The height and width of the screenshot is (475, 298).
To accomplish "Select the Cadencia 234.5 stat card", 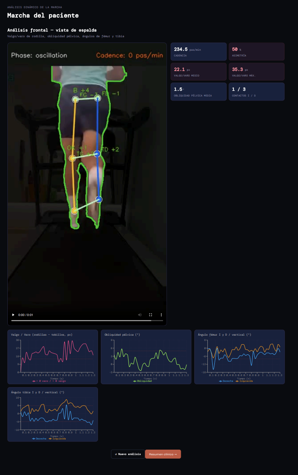I will tap(198, 52).
